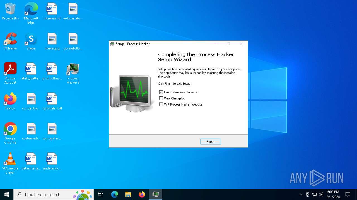Open the network status tray icon

tap(314, 194)
